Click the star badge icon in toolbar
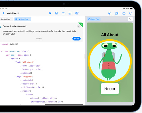Viewport: 142px width, 113px height. (70, 13)
